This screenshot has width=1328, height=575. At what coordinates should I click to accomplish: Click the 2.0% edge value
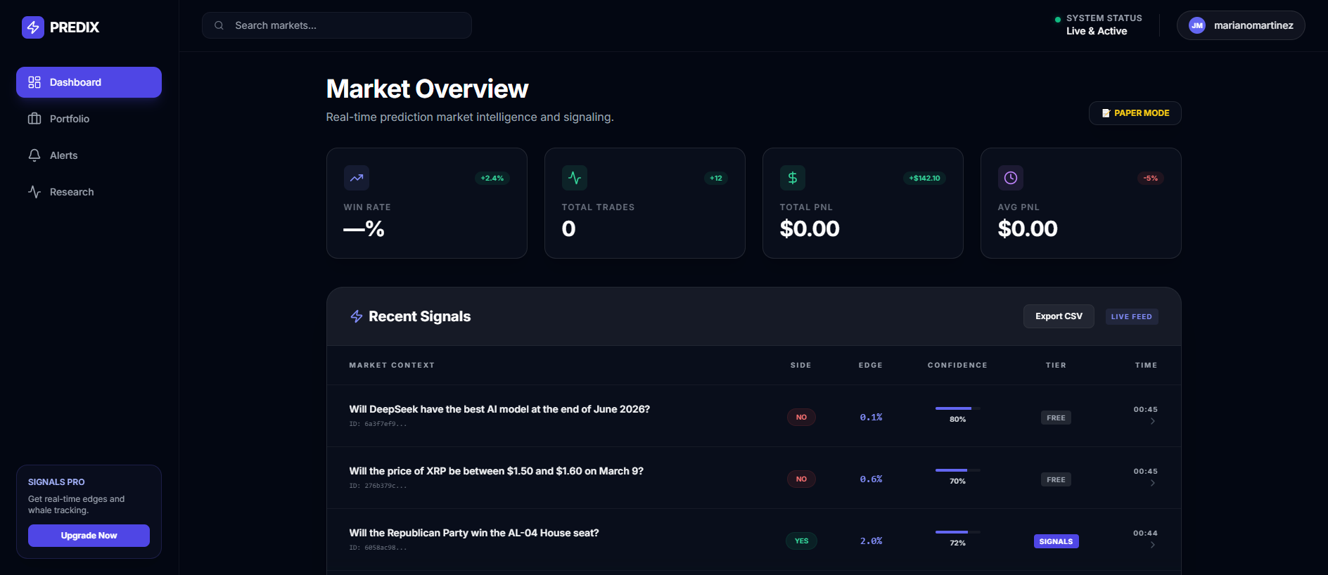pyautogui.click(x=871, y=541)
